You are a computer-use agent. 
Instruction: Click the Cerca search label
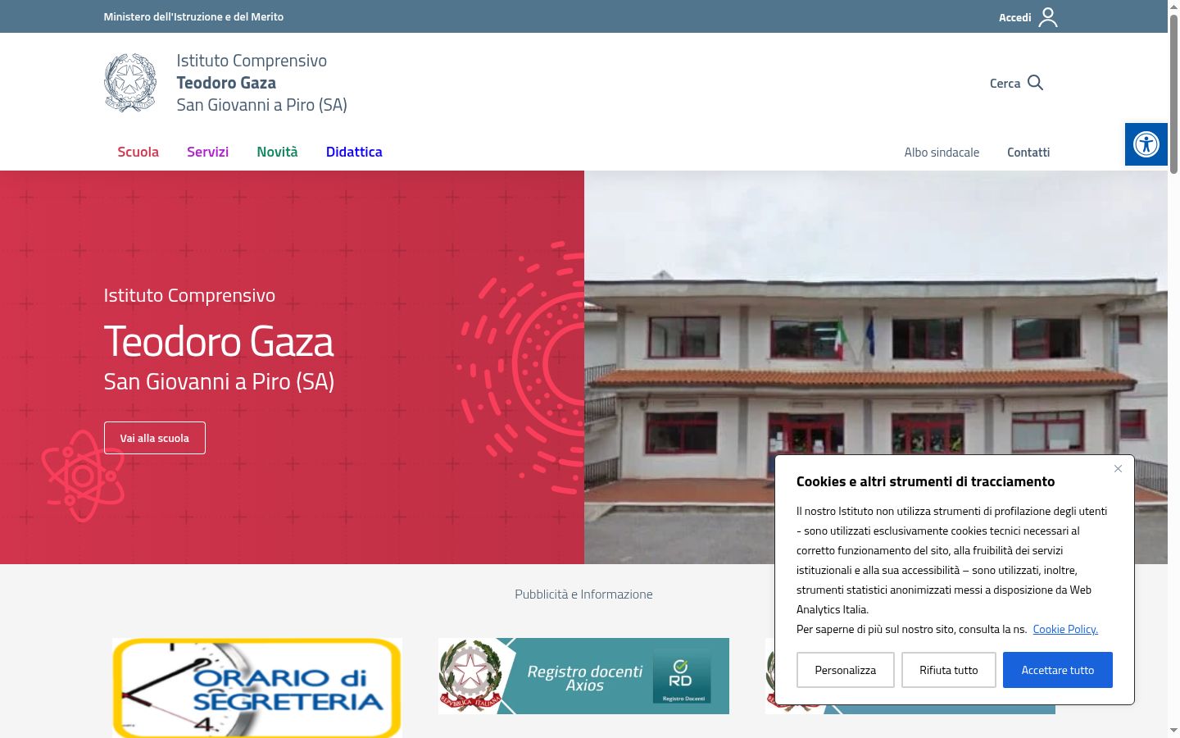(x=1005, y=83)
